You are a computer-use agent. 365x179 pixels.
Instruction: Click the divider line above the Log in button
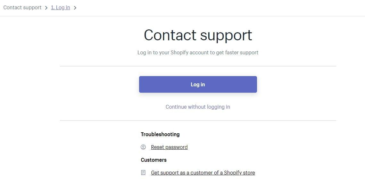point(198,66)
